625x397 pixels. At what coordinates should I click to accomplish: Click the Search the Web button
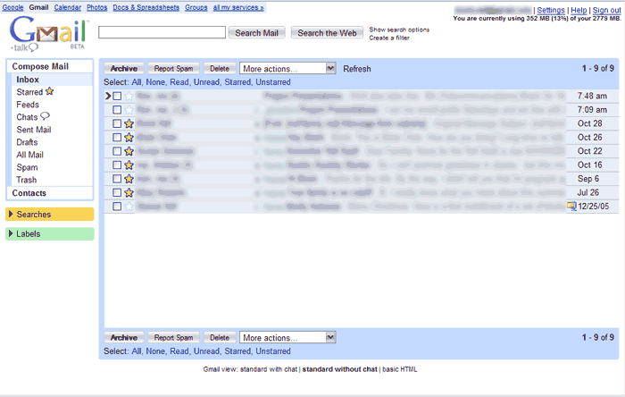click(327, 33)
